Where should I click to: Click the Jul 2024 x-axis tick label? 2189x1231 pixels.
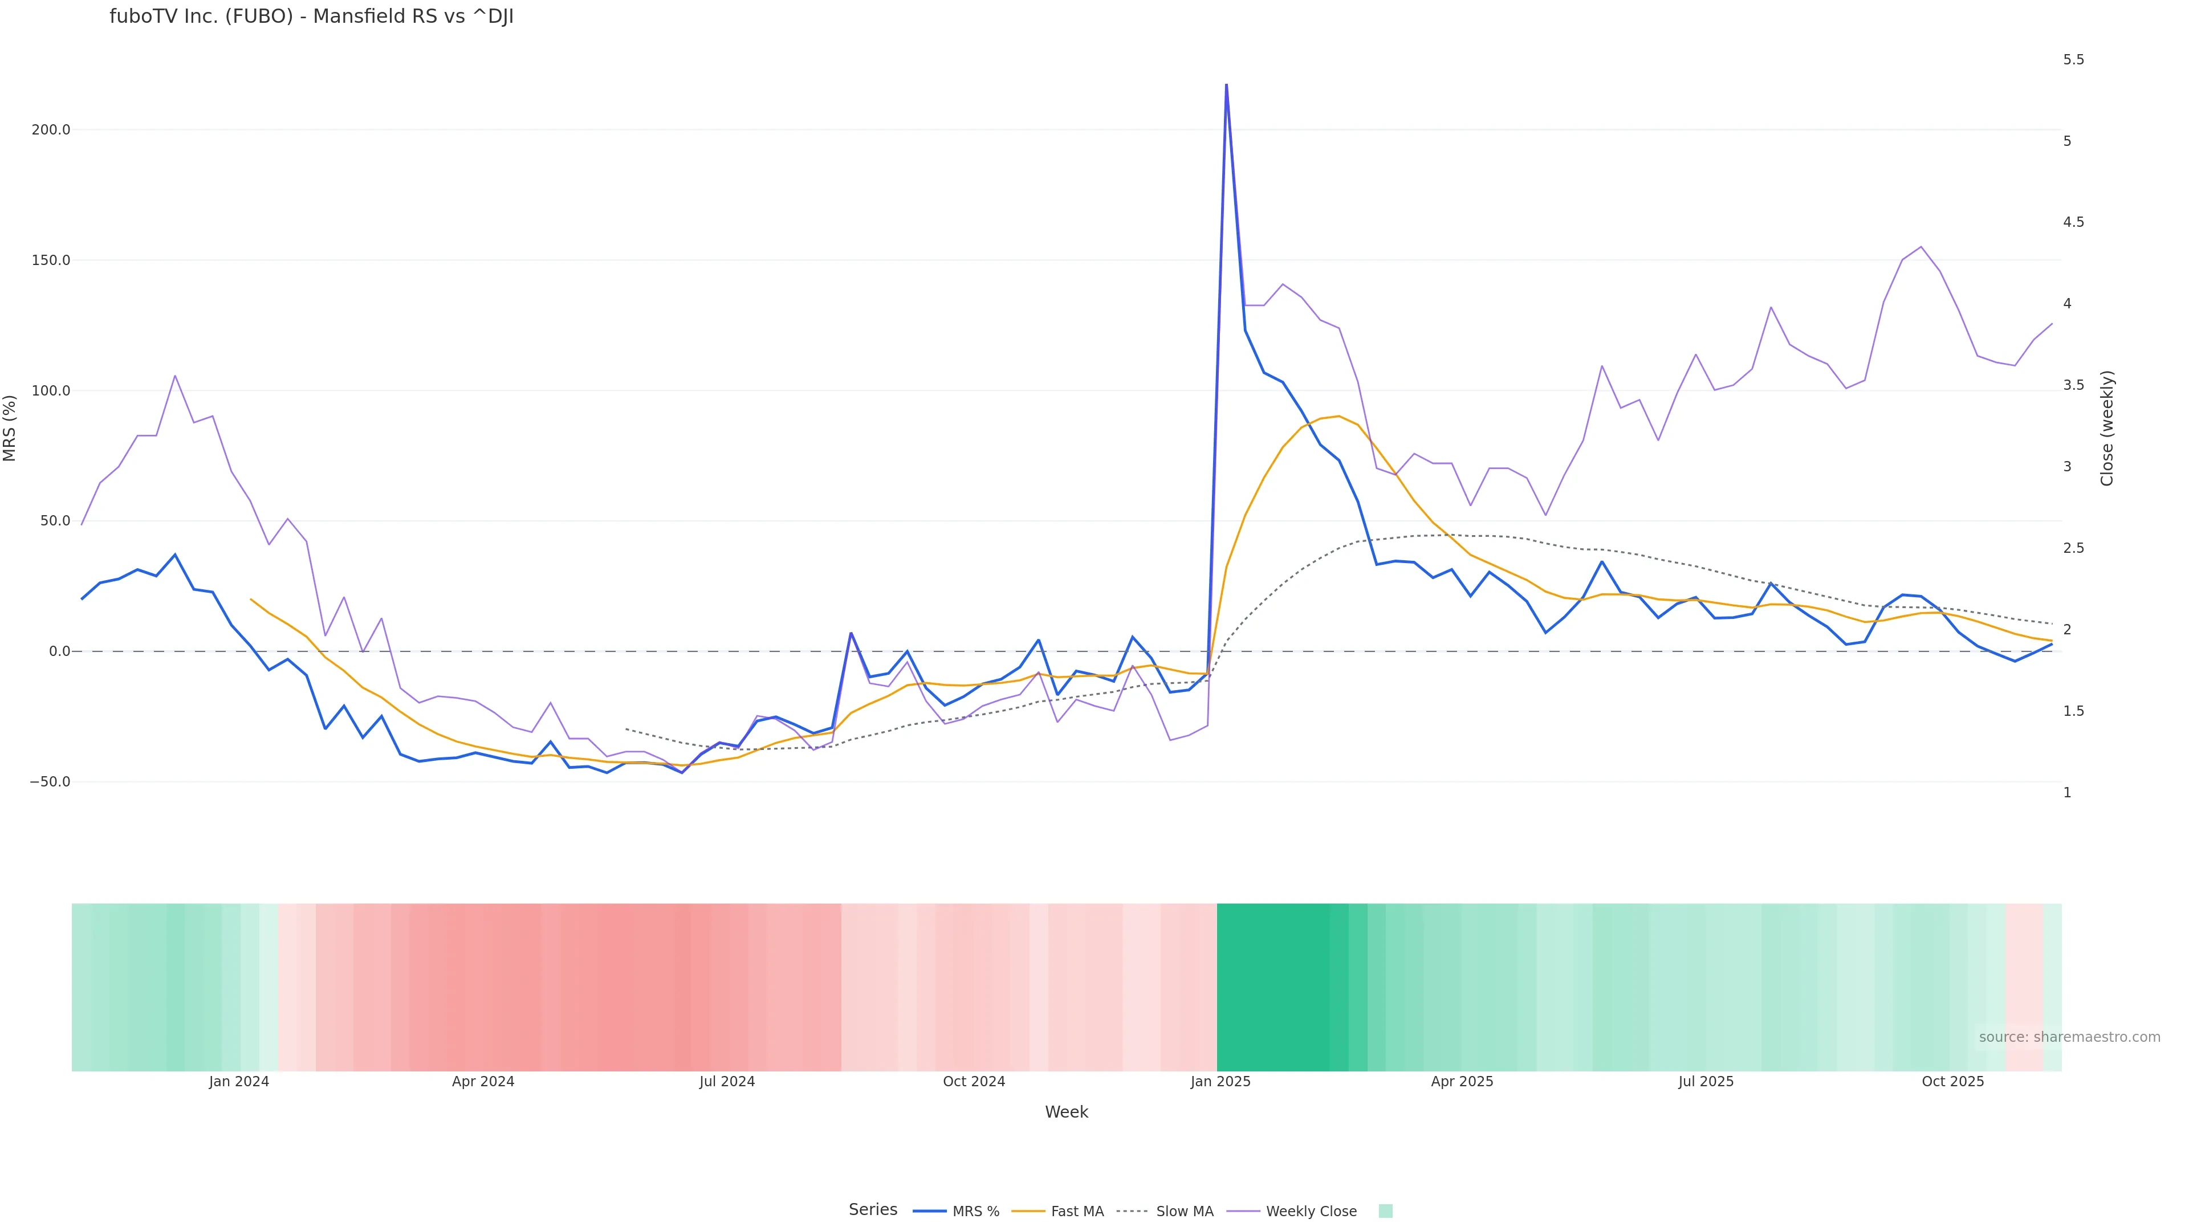tap(727, 1082)
